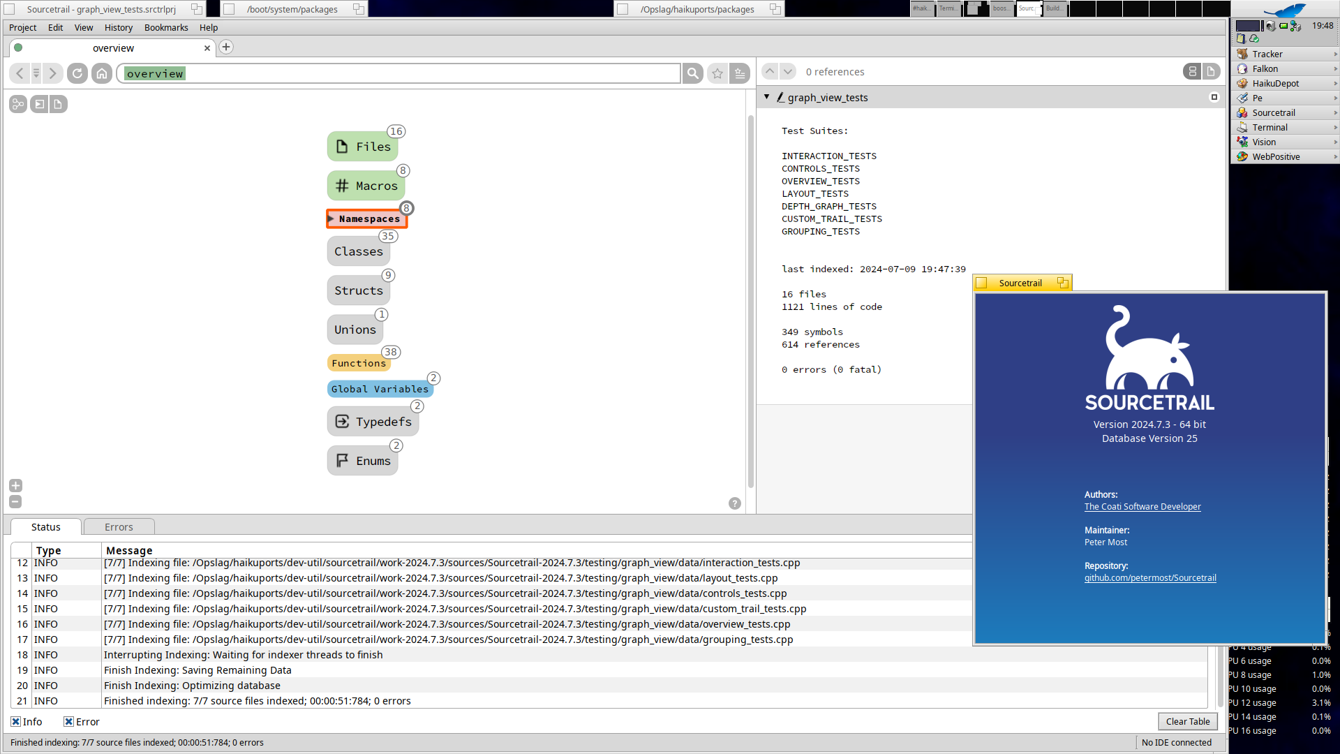Click the Files node icon
The width and height of the screenshot is (1340, 754).
coord(342,147)
